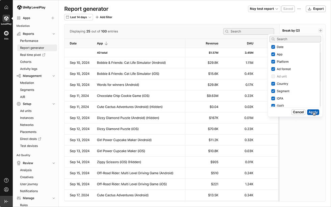Click the Date column header
This screenshot has height=207, width=331.
tap(73, 44)
